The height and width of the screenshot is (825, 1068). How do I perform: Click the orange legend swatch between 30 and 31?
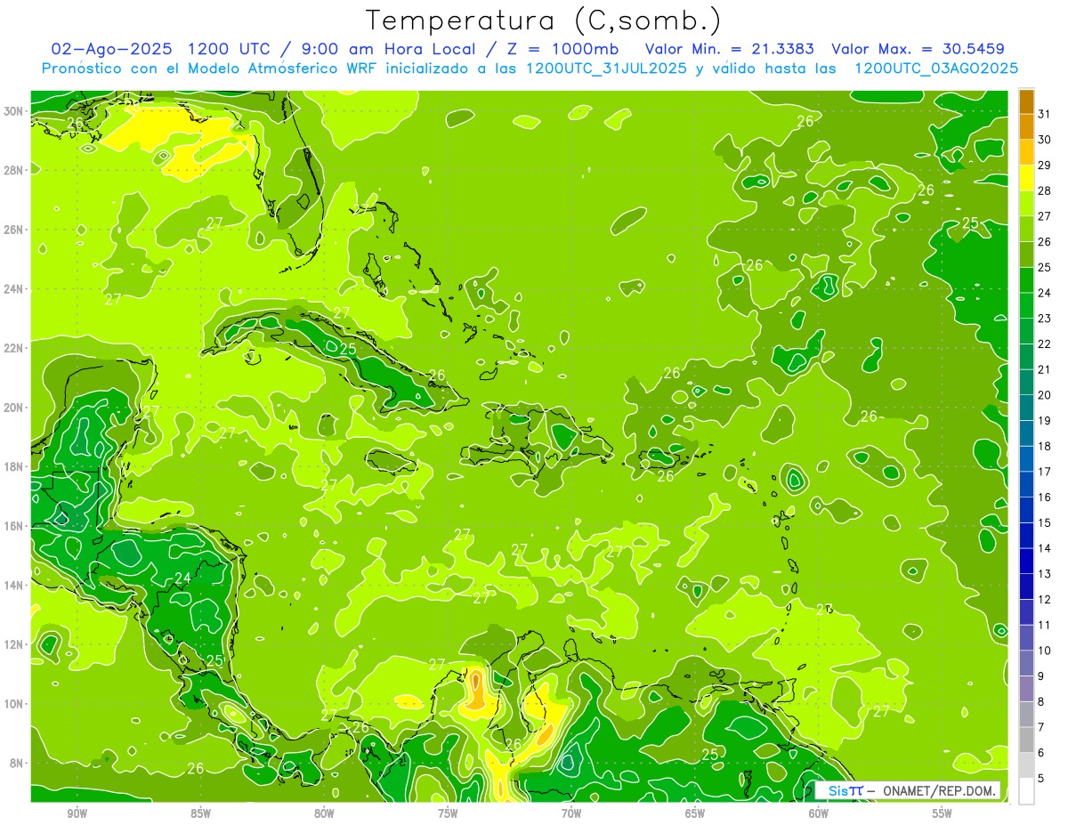1026,126
